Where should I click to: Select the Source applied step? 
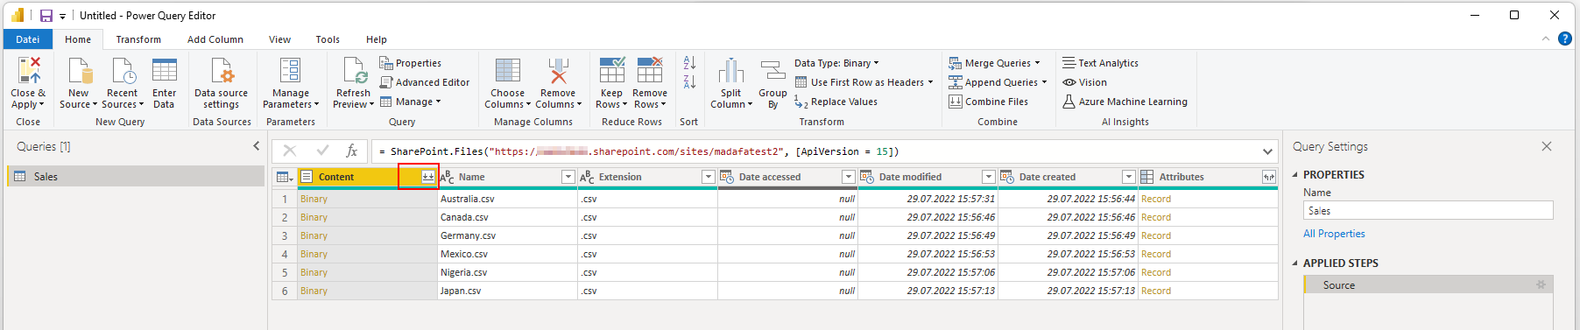pyautogui.click(x=1428, y=285)
